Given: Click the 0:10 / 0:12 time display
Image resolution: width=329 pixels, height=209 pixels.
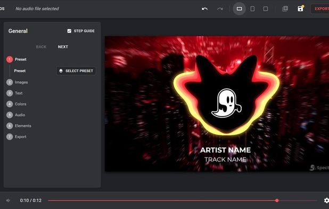Looking at the screenshot, I should point(31,201).
